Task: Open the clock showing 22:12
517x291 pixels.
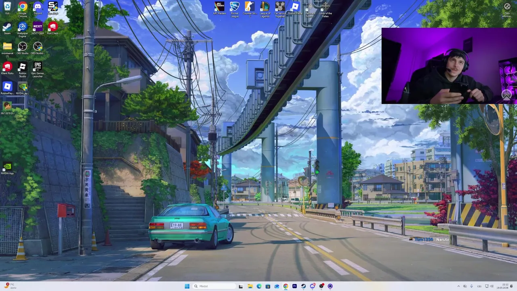Action: tap(502, 286)
